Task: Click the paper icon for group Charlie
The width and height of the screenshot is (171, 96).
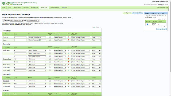Action: 50,62
